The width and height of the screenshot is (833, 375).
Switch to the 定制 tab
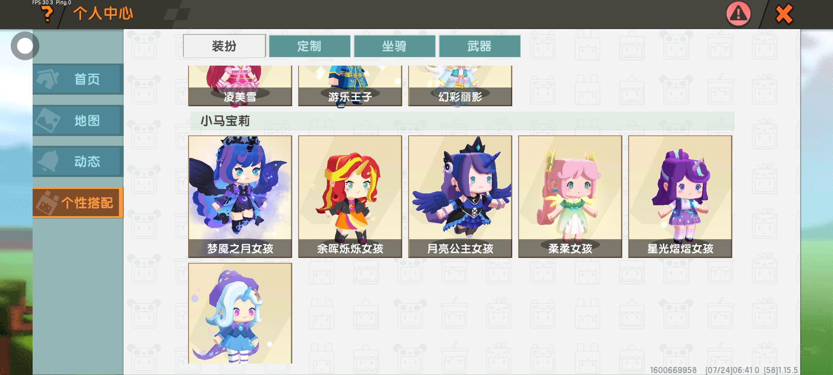pyautogui.click(x=310, y=46)
